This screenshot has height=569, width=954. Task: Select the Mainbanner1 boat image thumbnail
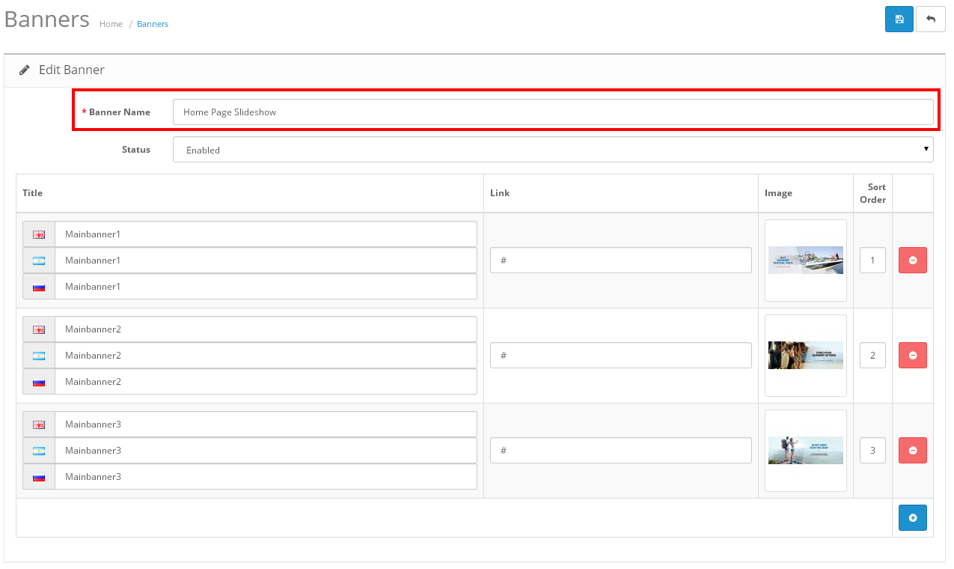[805, 261]
